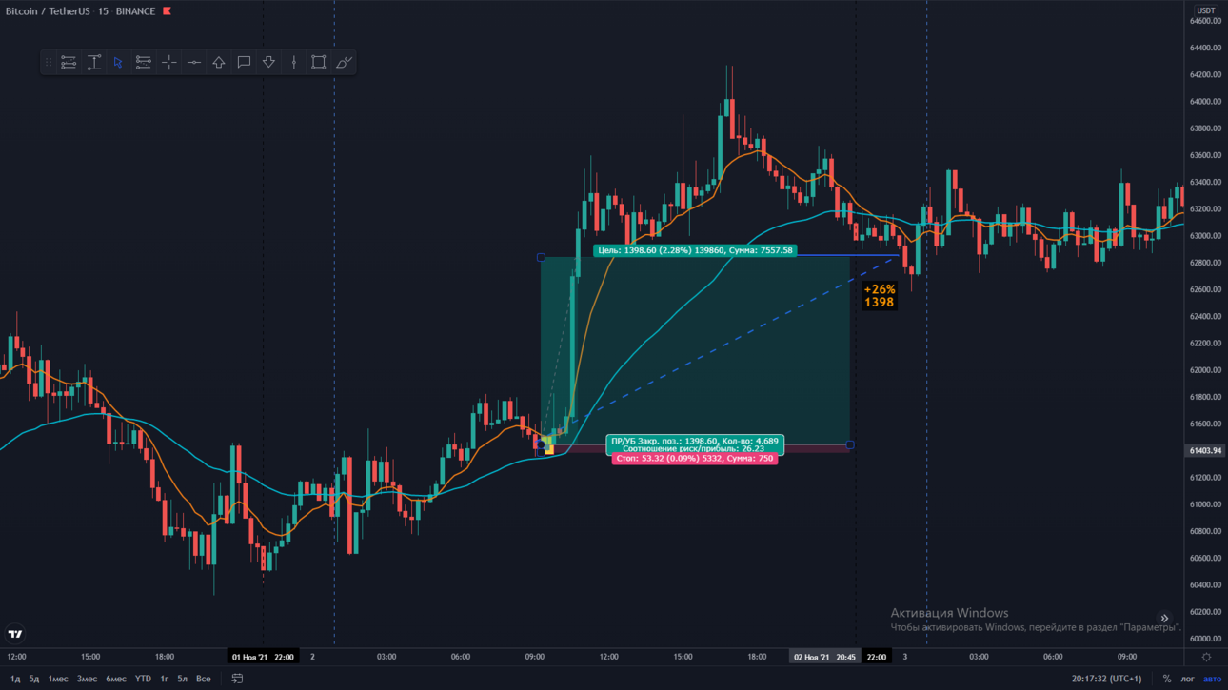The width and height of the screenshot is (1228, 690).
Task: Select the vertical line tool
Action: (294, 63)
